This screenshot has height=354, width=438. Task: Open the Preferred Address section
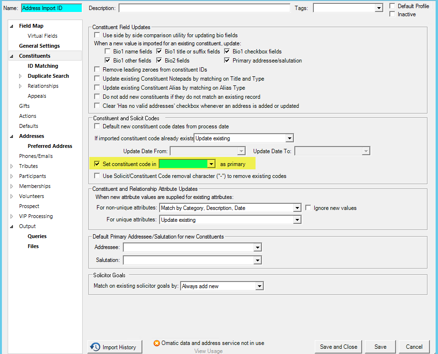coord(50,146)
